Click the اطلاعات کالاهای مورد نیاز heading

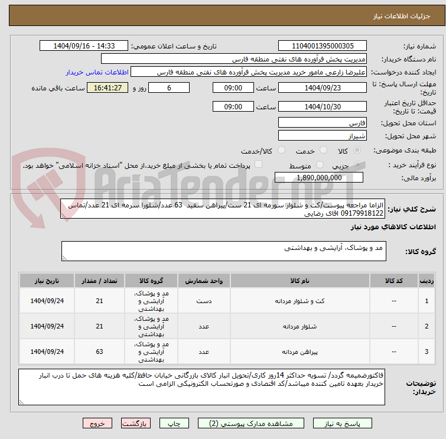point(393,227)
